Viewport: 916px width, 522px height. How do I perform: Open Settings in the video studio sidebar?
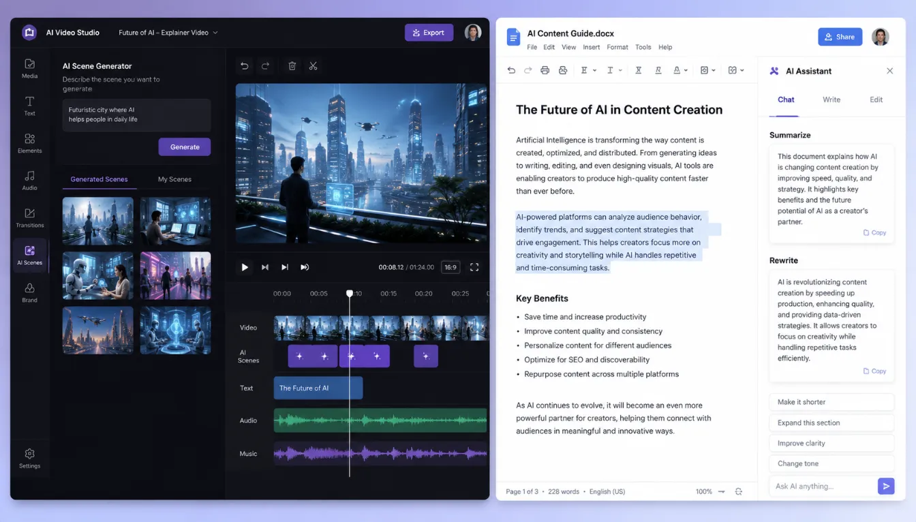tap(29, 459)
